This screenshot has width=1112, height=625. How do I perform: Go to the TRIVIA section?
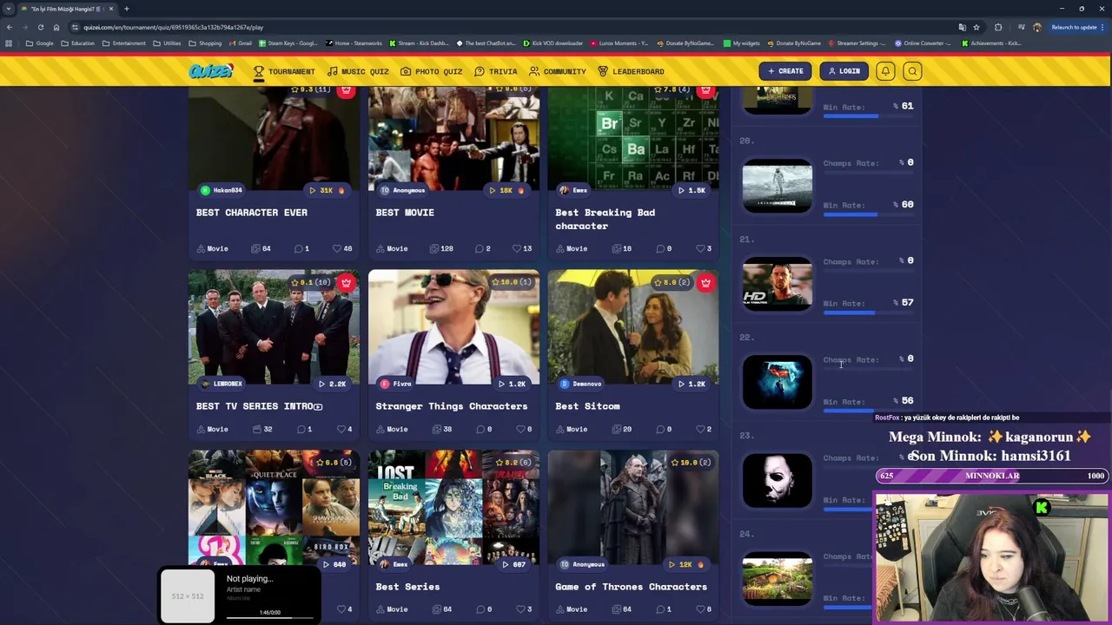496,71
